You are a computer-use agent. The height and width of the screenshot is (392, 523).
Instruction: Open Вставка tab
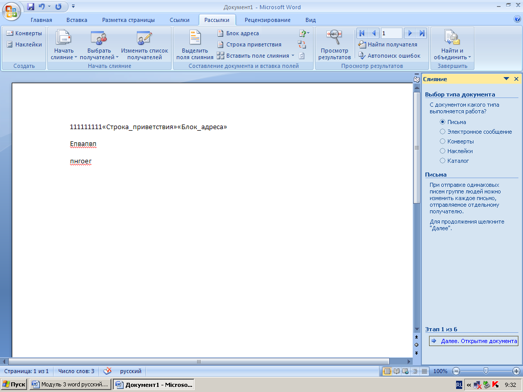point(77,20)
